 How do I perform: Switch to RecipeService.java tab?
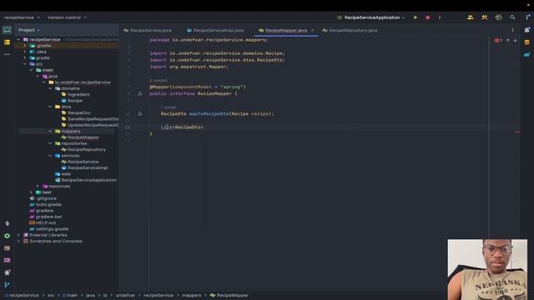pyautogui.click(x=148, y=30)
